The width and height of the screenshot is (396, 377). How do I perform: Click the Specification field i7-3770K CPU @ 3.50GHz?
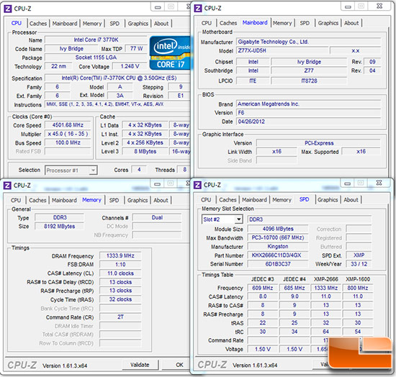pos(117,78)
